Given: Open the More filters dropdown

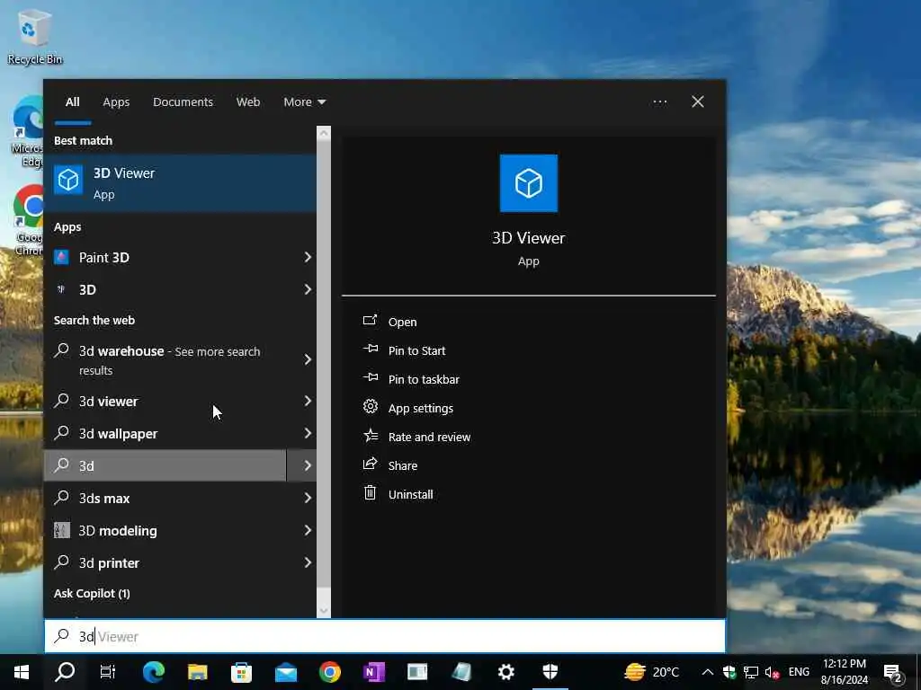Looking at the screenshot, I should (x=304, y=102).
